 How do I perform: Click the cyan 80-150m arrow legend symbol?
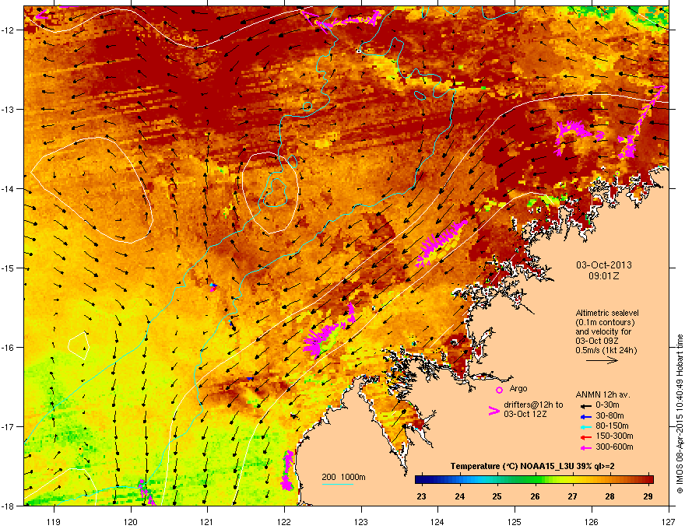[x=585, y=427]
